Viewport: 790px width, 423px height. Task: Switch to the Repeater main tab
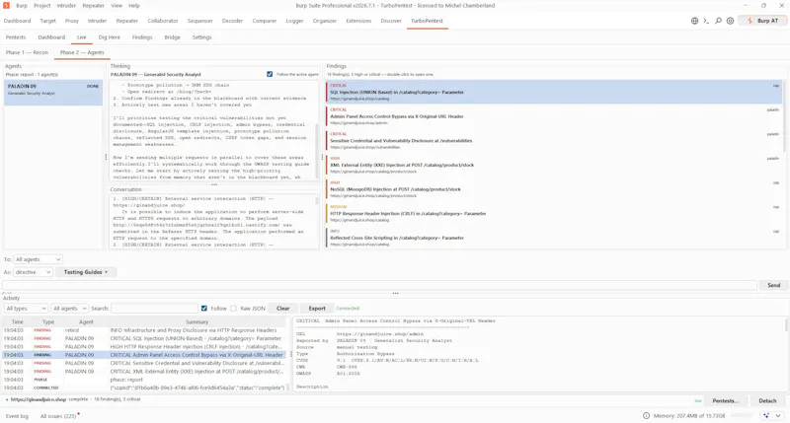point(127,21)
